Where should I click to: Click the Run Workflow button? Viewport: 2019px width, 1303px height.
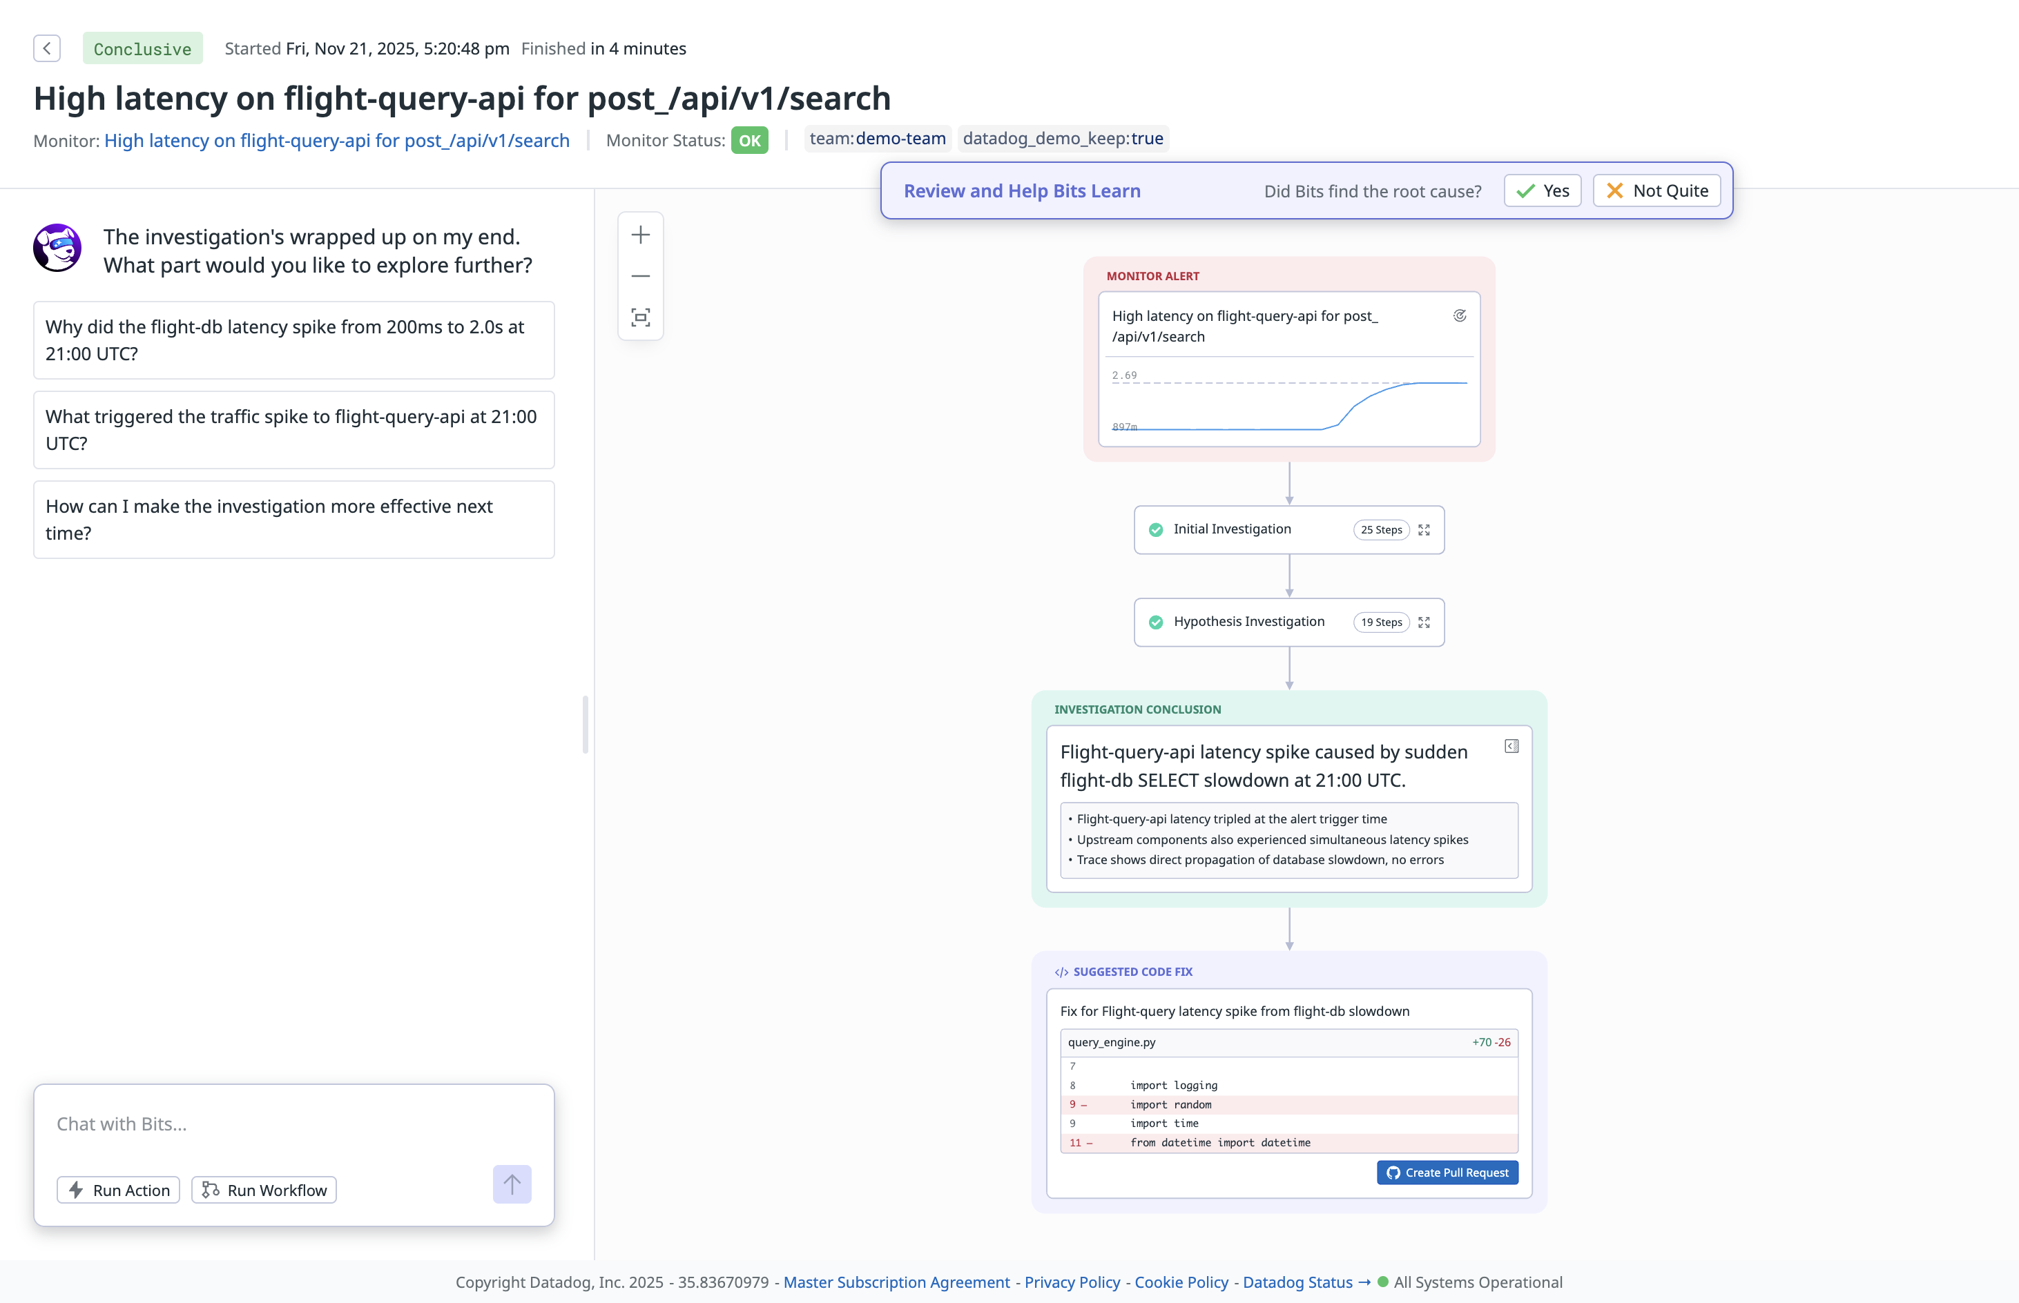(264, 1190)
